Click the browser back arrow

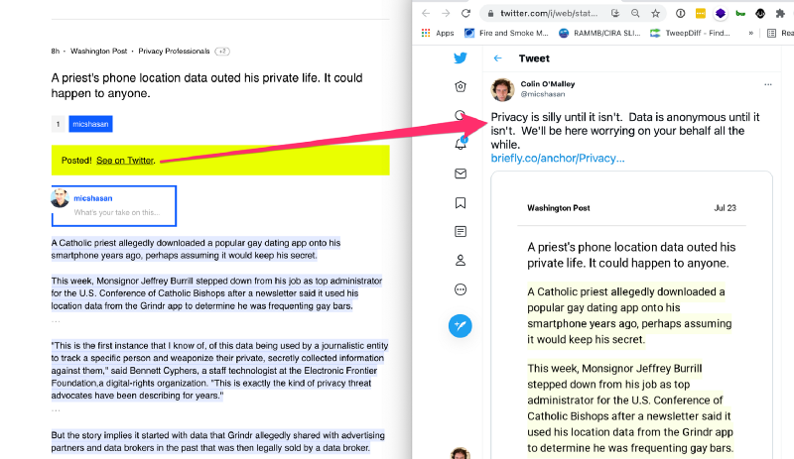tap(426, 14)
